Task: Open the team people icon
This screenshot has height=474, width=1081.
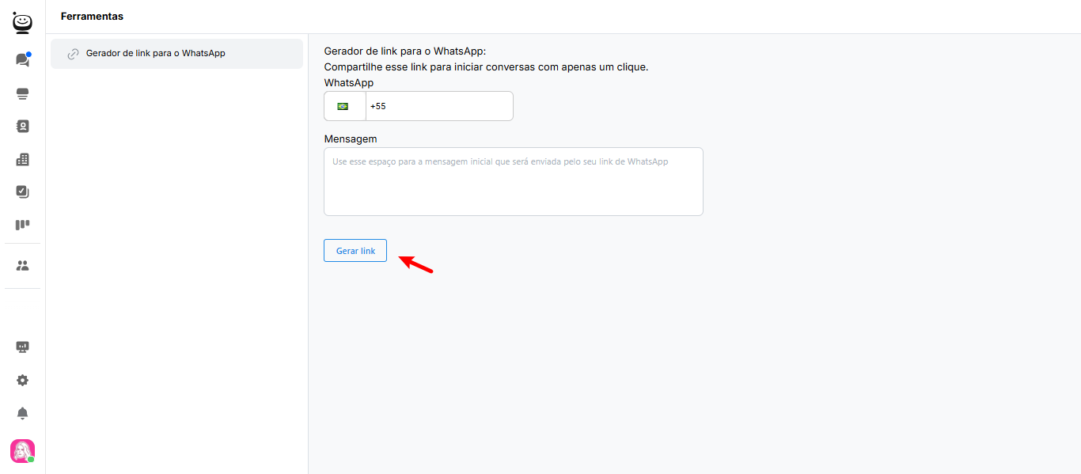Action: click(x=22, y=266)
